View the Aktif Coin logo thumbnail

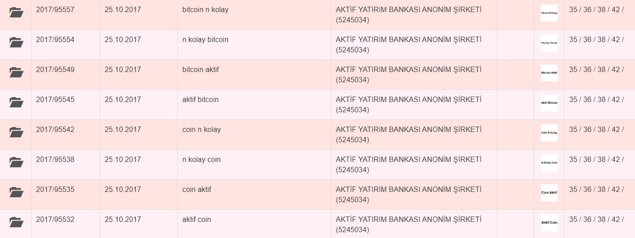(549, 223)
